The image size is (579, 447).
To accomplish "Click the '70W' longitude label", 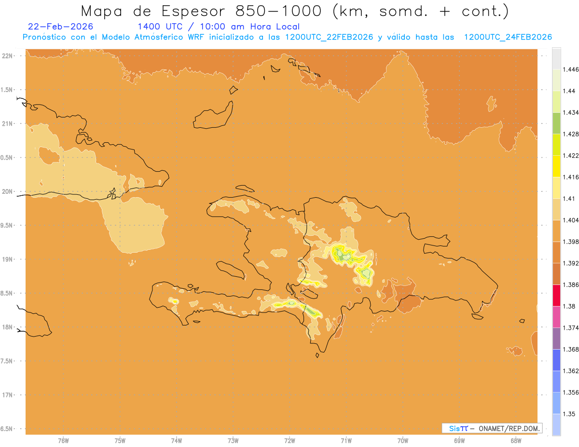I will [x=403, y=441].
